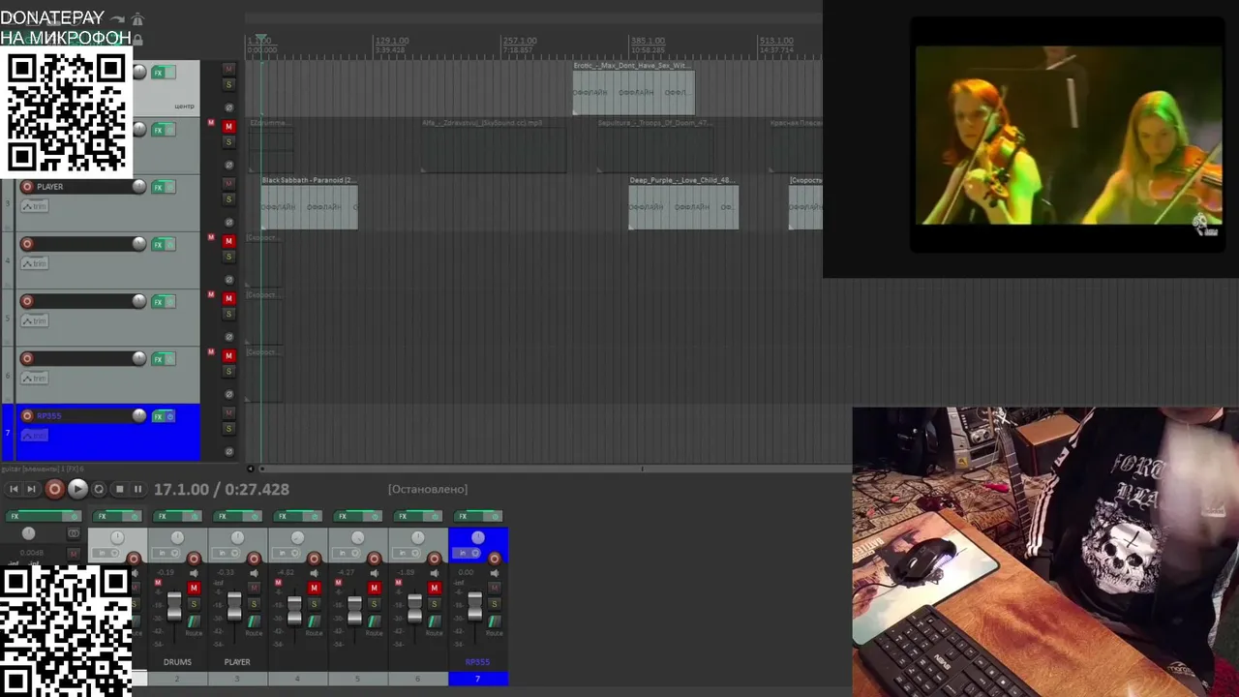1239x697 pixels.
Task: Arm track 5 for recording in track panel
Action: point(27,301)
